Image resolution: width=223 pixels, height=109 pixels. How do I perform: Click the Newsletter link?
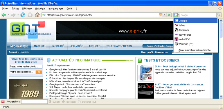161,52
